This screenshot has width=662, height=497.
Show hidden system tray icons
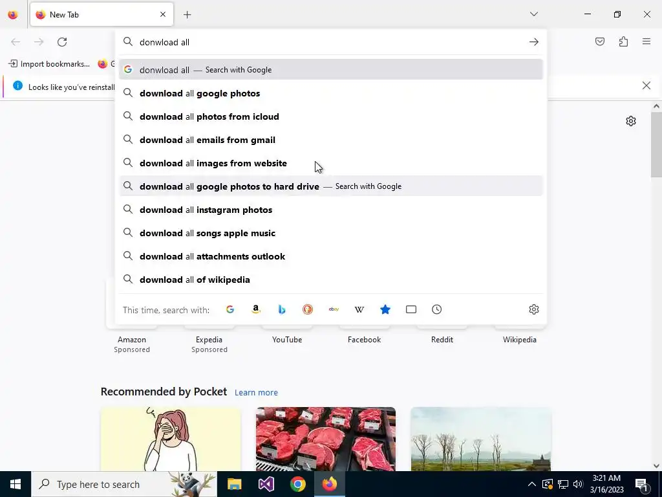click(x=531, y=484)
